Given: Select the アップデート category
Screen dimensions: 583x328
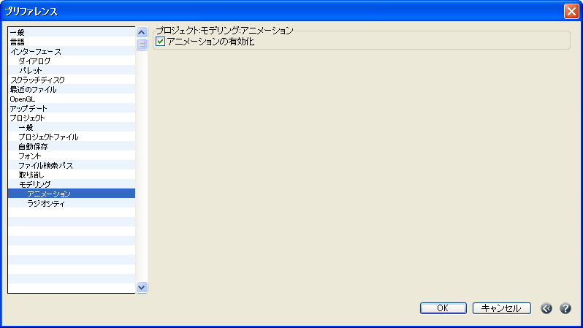Looking at the screenshot, I should pyautogui.click(x=72, y=108).
